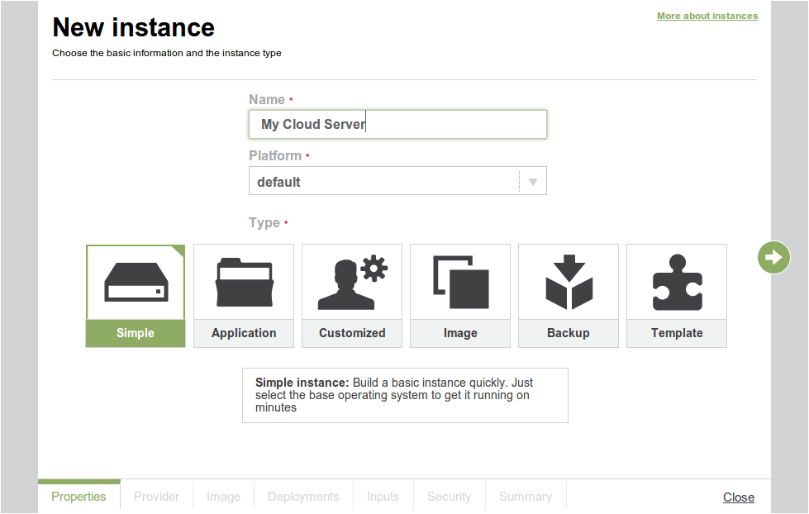Jump to the Deployments tab
This screenshot has width=809, height=514.
pyautogui.click(x=303, y=497)
